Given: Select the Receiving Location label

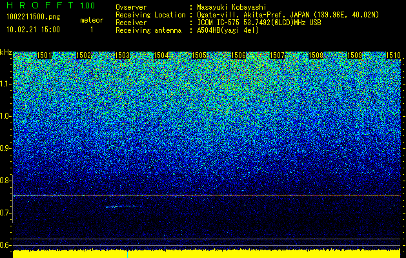Looking at the screenshot, I should (x=150, y=15).
